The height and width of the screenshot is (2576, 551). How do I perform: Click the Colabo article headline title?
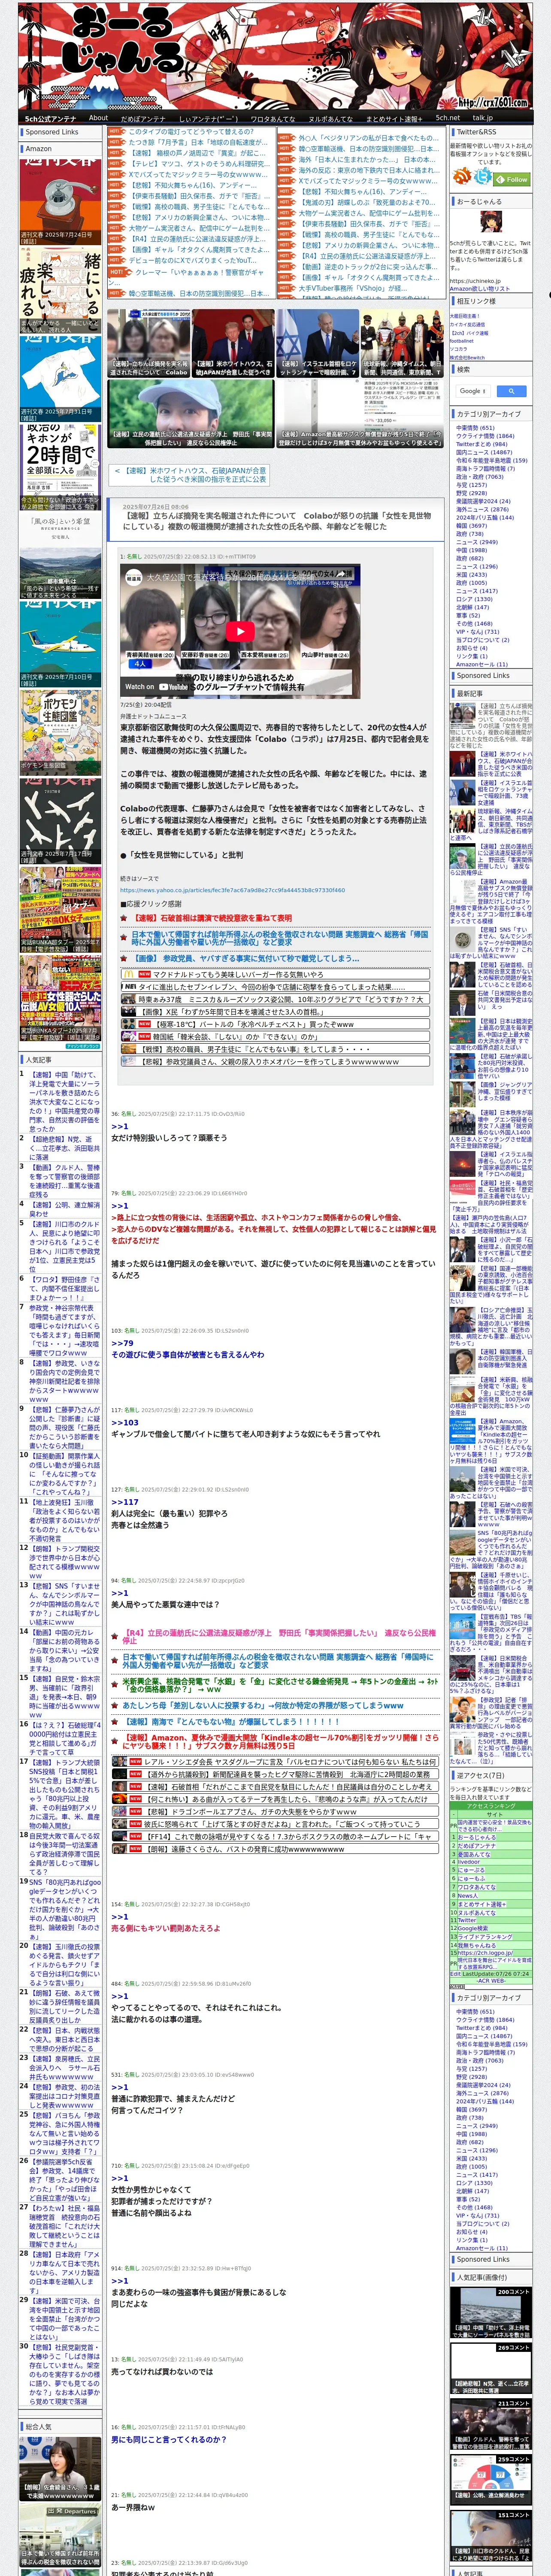pos(277,521)
